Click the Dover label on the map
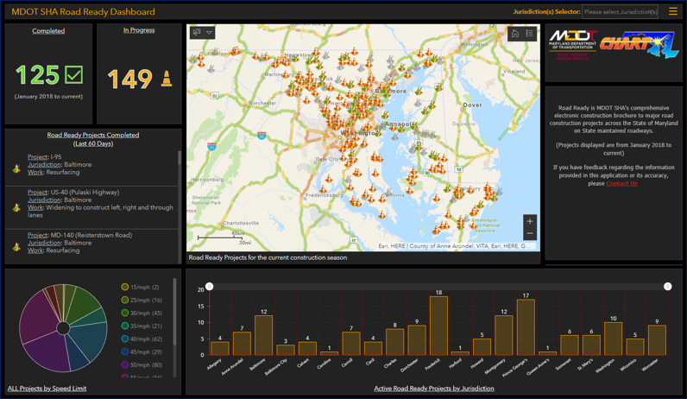Viewport: 687px width, 399px height. click(x=472, y=104)
